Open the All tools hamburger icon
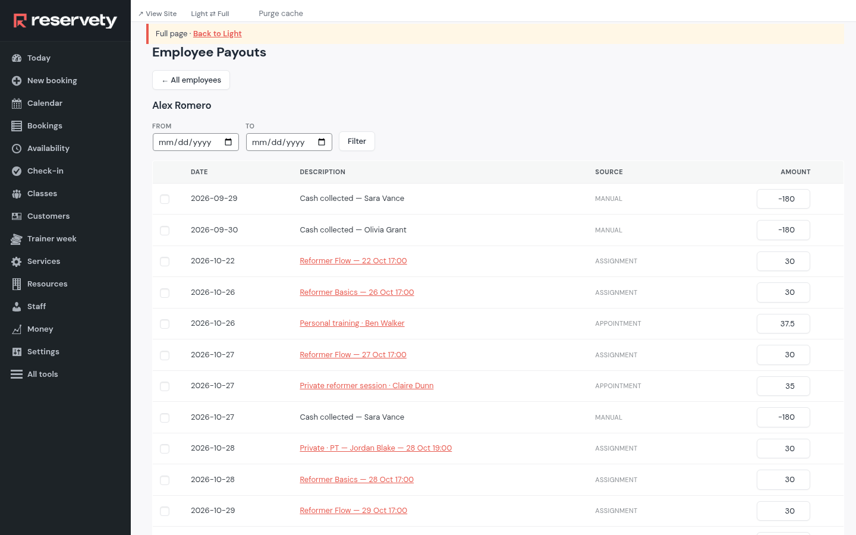The width and height of the screenshot is (856, 535). 17,374
